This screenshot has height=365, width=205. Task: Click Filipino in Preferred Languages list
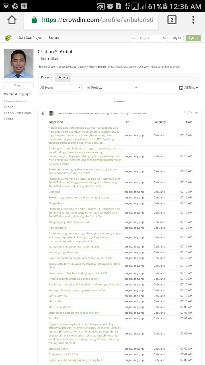[9, 119]
